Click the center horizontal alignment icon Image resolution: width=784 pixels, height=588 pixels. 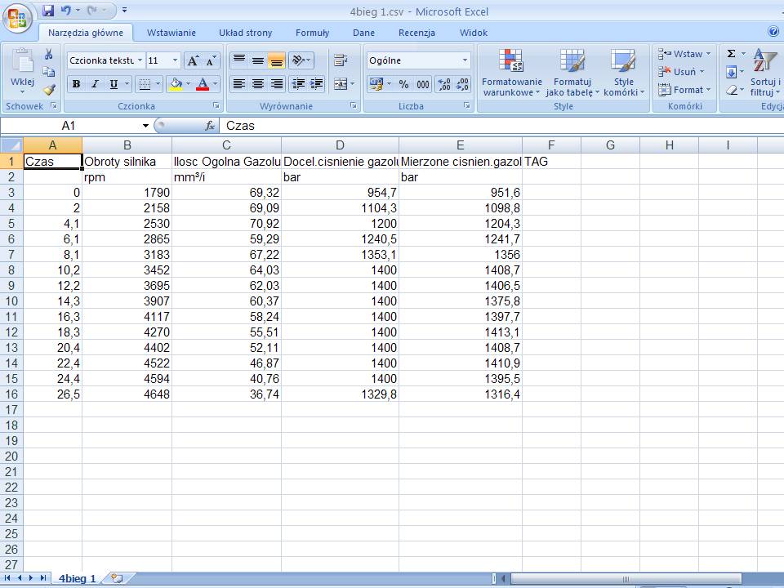click(x=258, y=84)
